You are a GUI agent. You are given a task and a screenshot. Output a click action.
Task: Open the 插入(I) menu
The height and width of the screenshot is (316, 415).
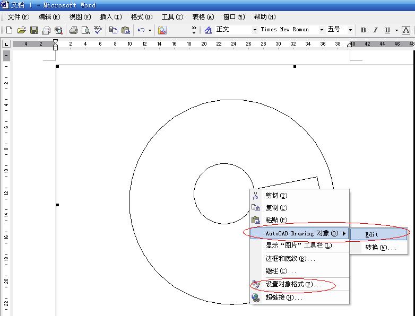(x=111, y=17)
